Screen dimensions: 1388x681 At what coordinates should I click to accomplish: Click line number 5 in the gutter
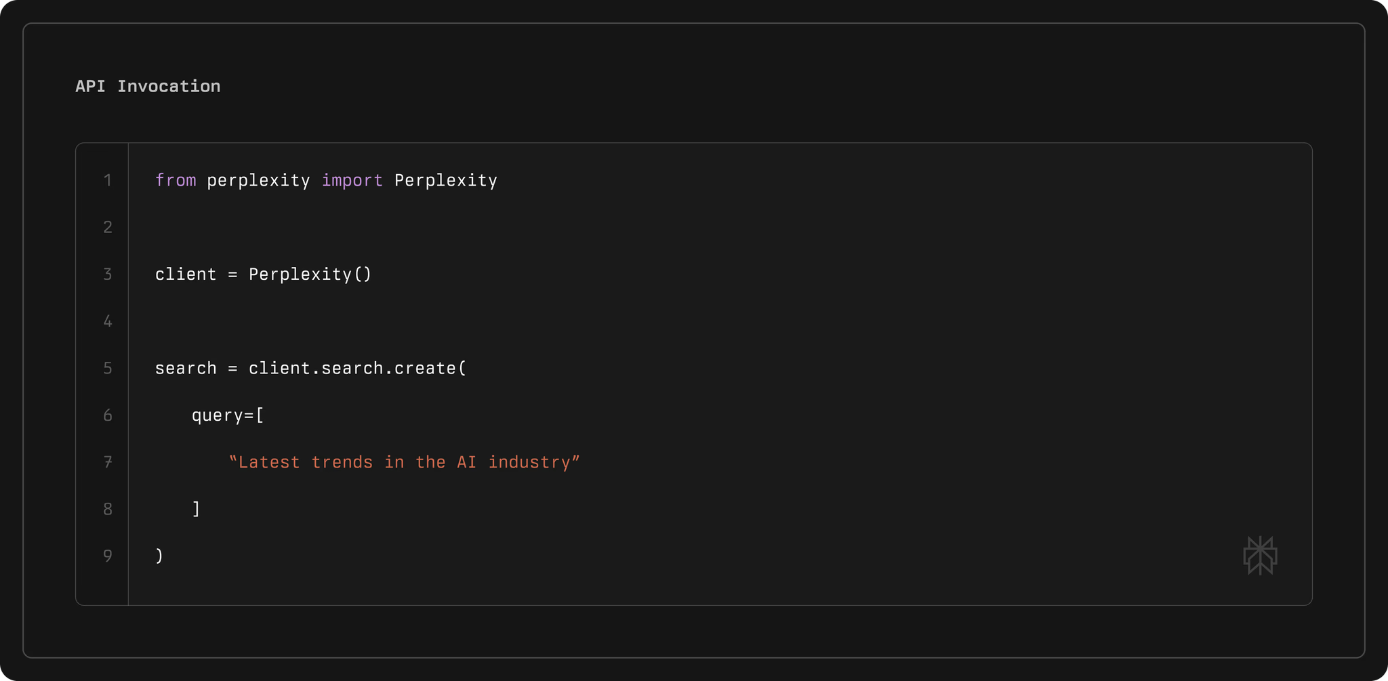click(x=108, y=369)
